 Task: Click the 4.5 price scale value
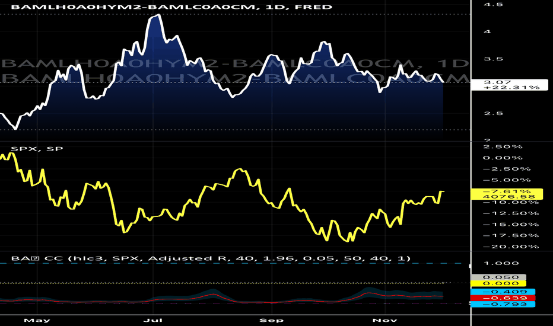[x=493, y=5]
